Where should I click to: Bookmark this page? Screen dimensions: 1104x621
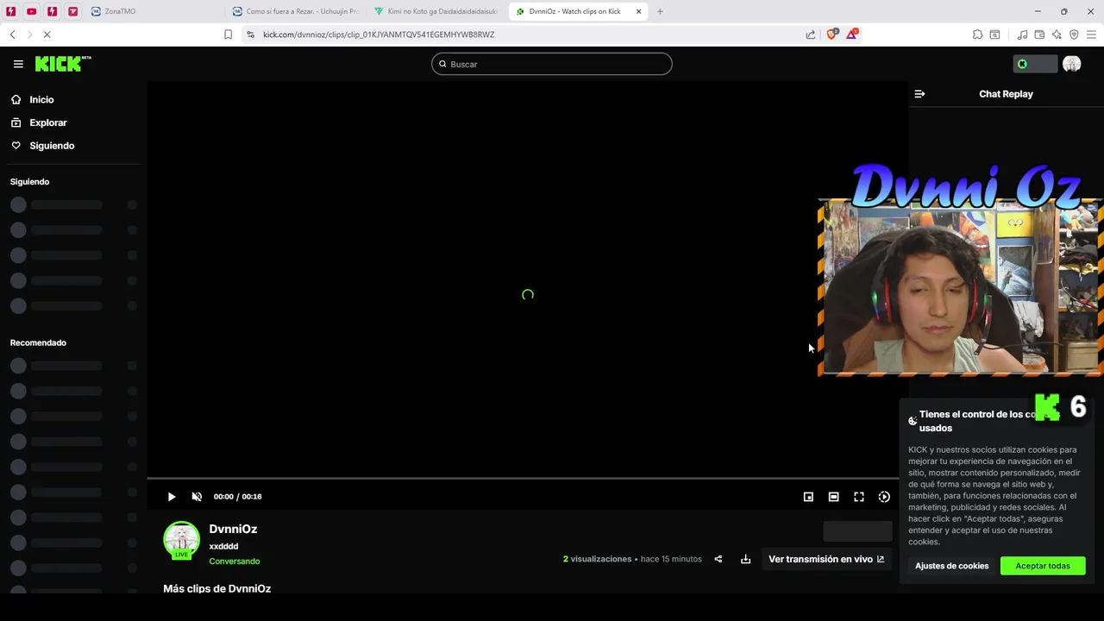point(228,34)
